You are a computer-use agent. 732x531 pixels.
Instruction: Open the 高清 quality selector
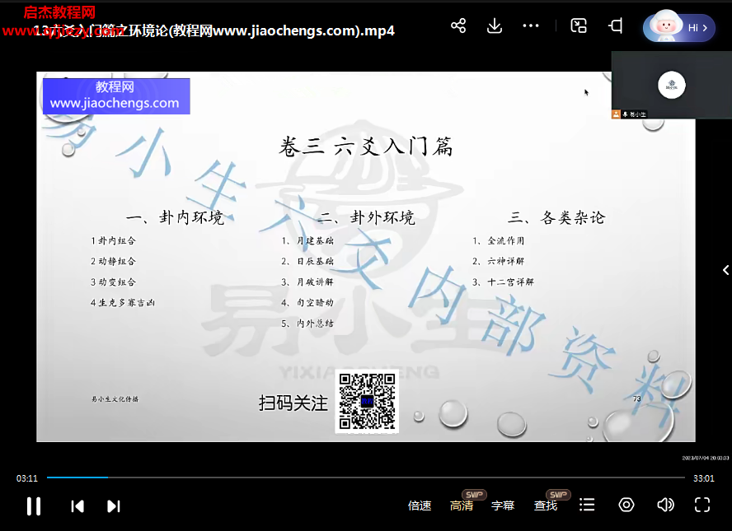(462, 505)
